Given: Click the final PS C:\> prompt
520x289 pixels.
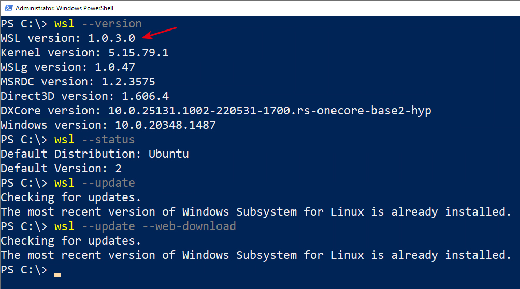Looking at the screenshot, I should pyautogui.click(x=24, y=270).
